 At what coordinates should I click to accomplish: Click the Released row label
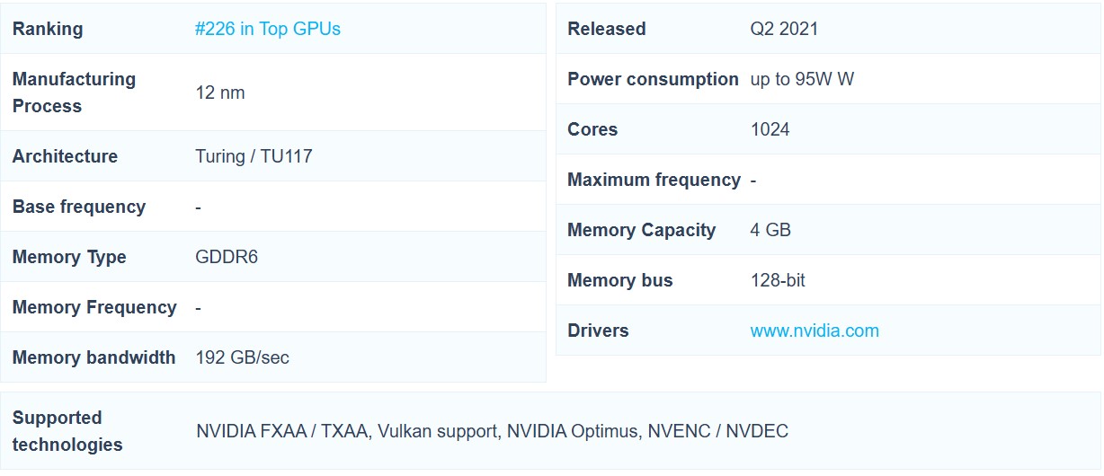(606, 29)
